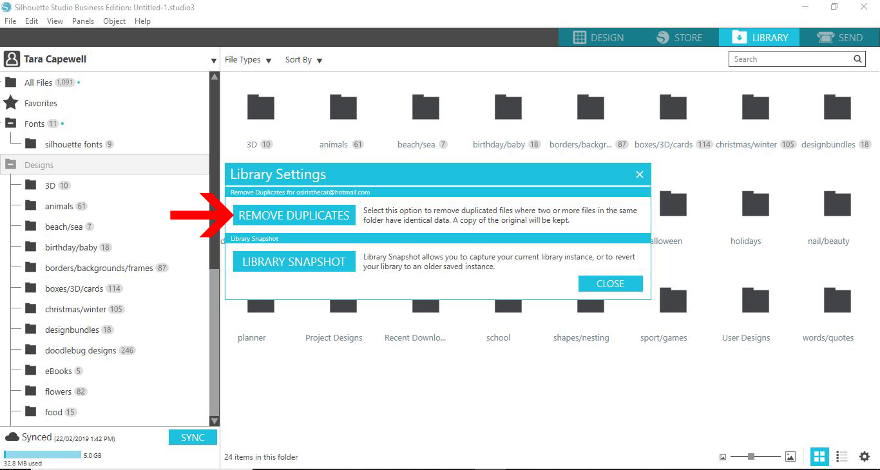Open the christmas/winter folder icon in grid

[x=756, y=107]
